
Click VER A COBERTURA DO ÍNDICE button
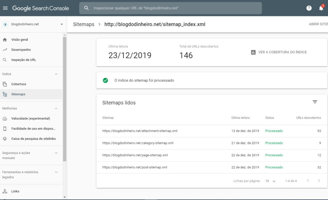[x=279, y=52]
